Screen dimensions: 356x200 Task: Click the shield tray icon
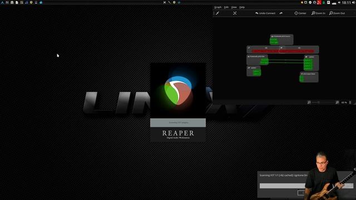(310, 2)
